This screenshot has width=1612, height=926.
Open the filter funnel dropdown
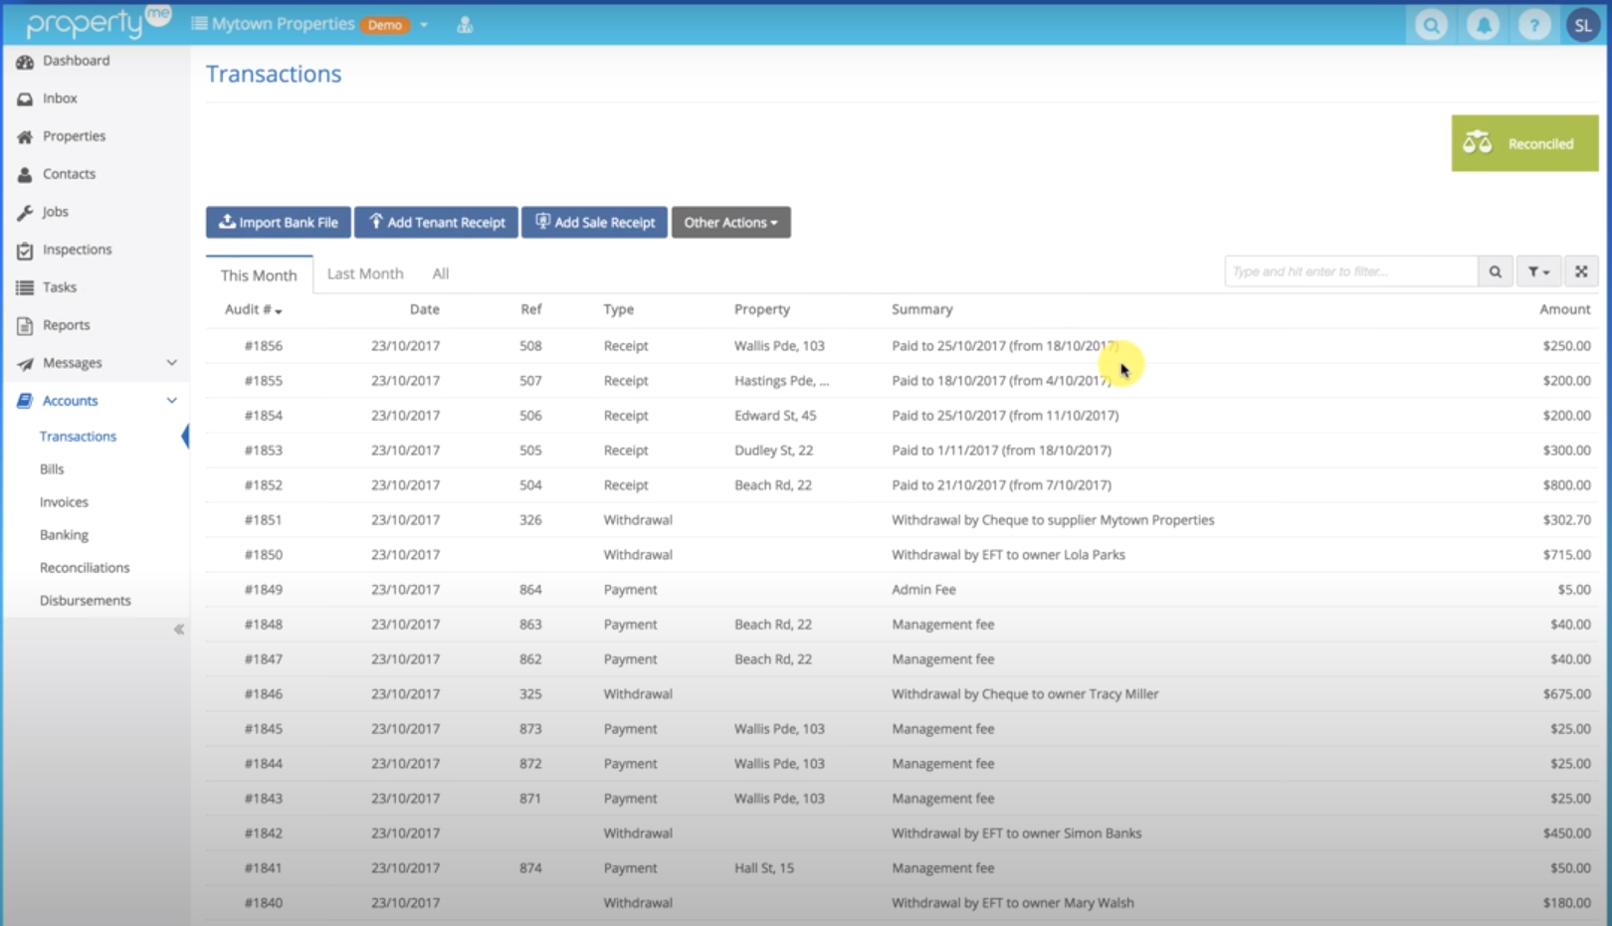pos(1538,271)
